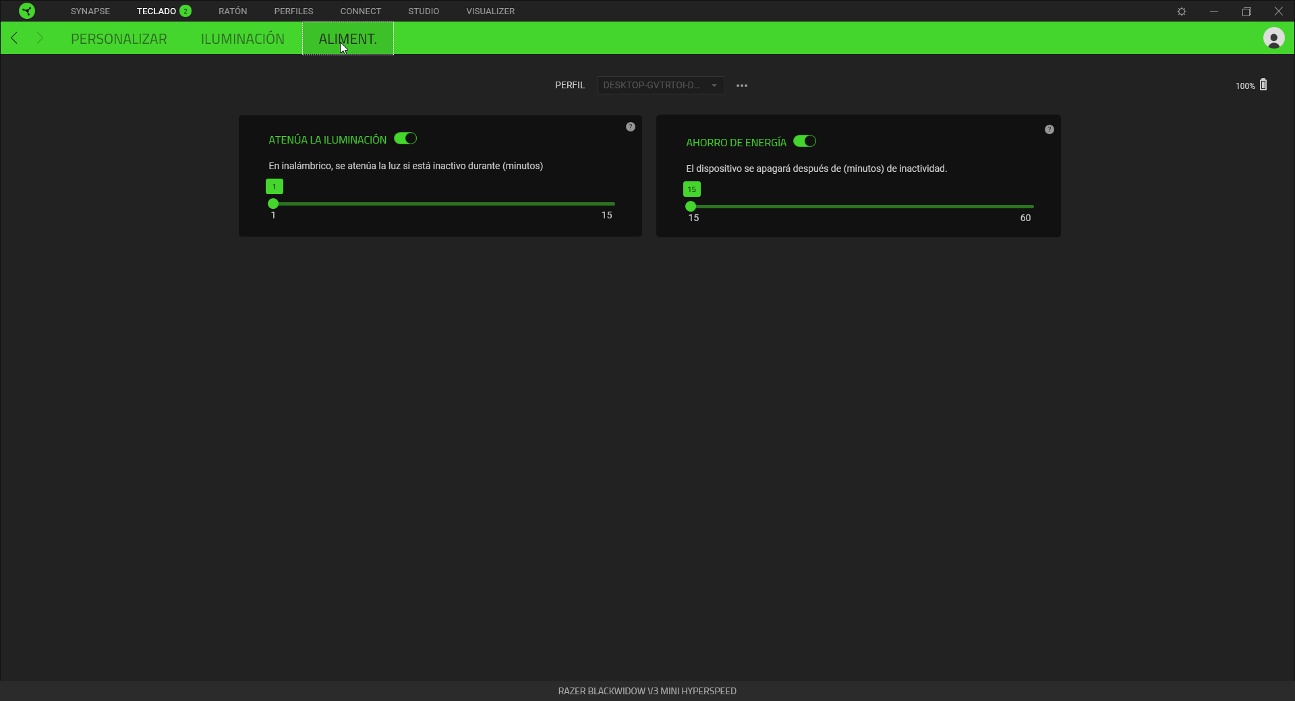Screen dimensions: 1295x701
Task: Go to the Studio section
Action: coord(424,11)
